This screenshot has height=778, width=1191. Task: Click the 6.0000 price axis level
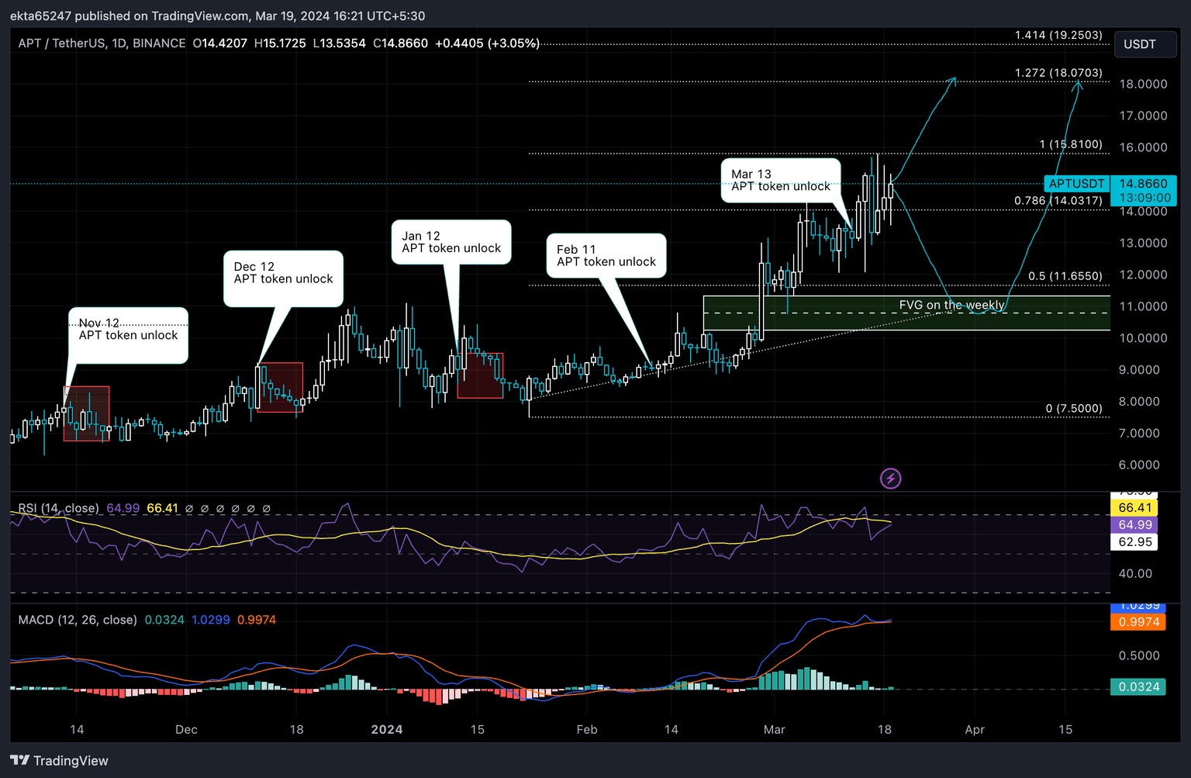pyautogui.click(x=1139, y=465)
